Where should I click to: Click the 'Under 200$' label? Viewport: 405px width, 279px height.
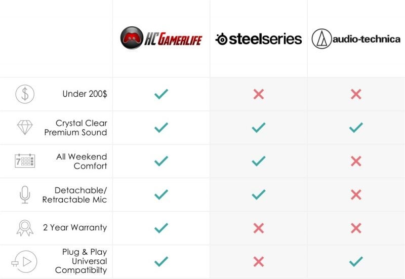pyautogui.click(x=85, y=94)
